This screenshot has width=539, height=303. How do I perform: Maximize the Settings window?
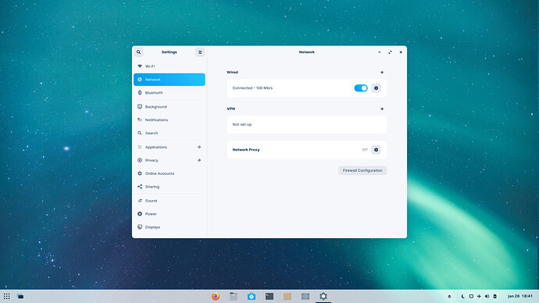[390, 52]
